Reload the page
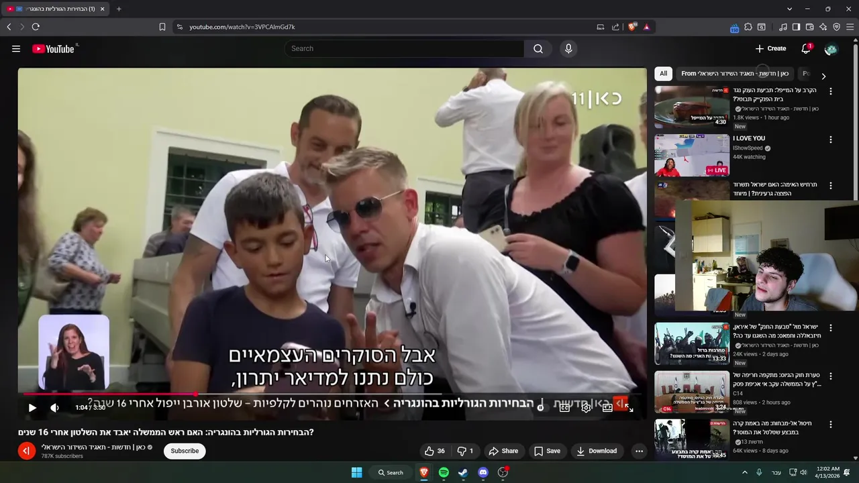859x483 pixels. tap(36, 27)
